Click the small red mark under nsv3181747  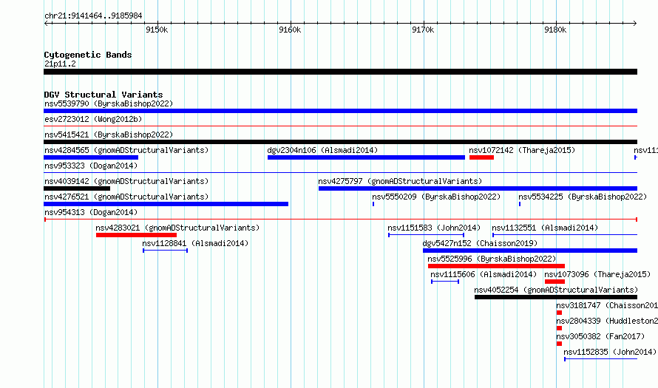(x=559, y=313)
